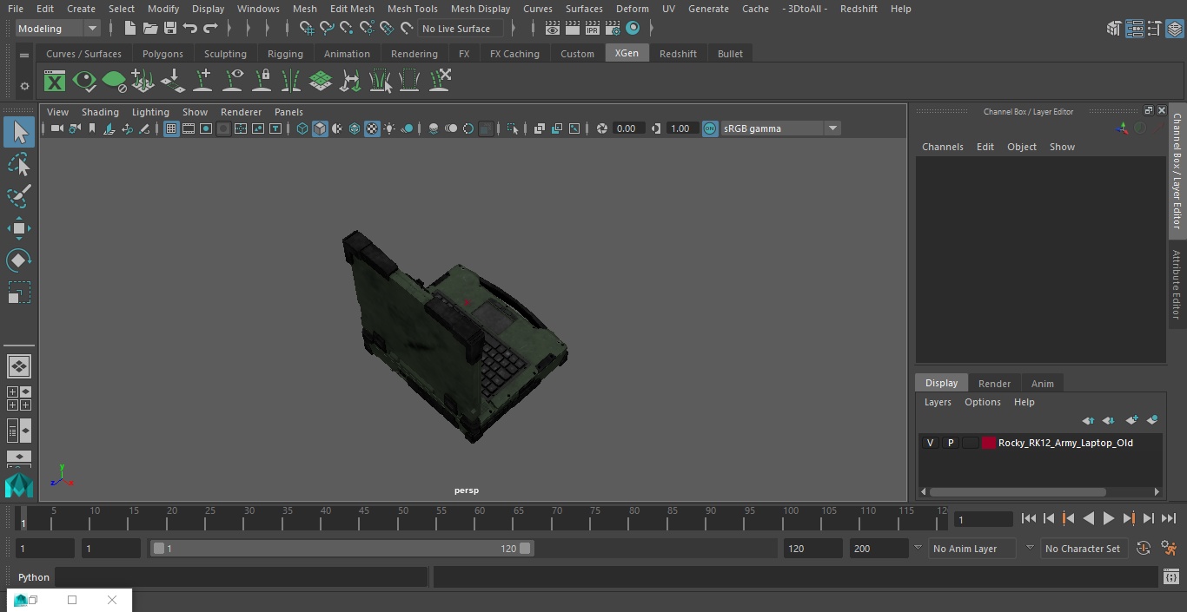Click the single-pane layout icon

tap(19, 366)
